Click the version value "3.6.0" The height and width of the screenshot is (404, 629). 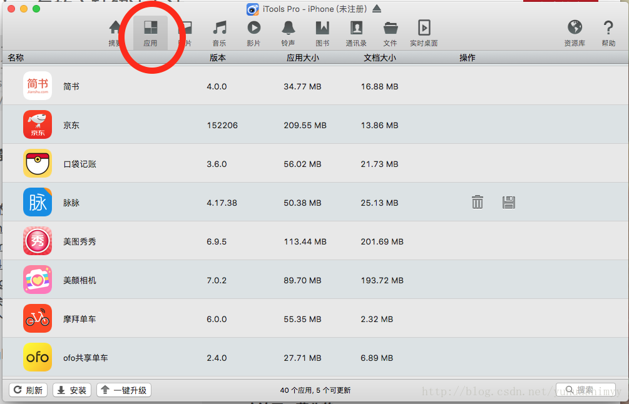[217, 164]
